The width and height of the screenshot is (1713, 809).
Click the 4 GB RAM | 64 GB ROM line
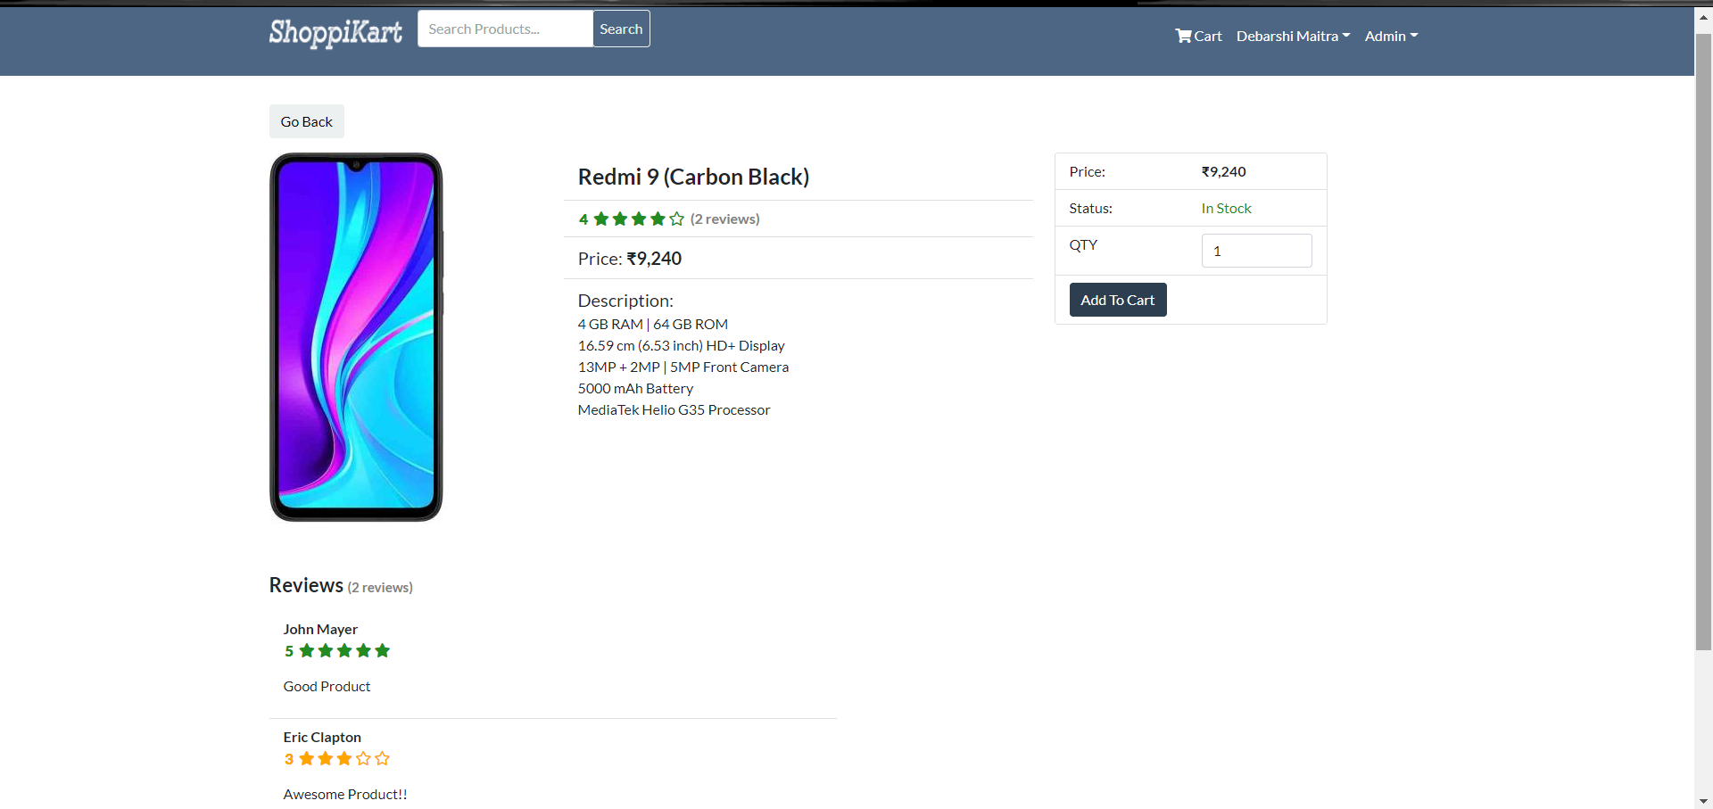point(653,324)
